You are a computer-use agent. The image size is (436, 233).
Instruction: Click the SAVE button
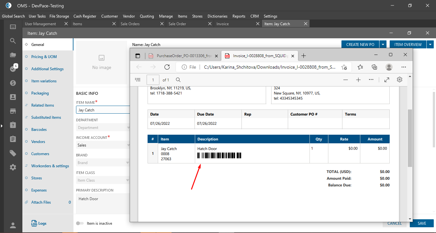point(422,223)
